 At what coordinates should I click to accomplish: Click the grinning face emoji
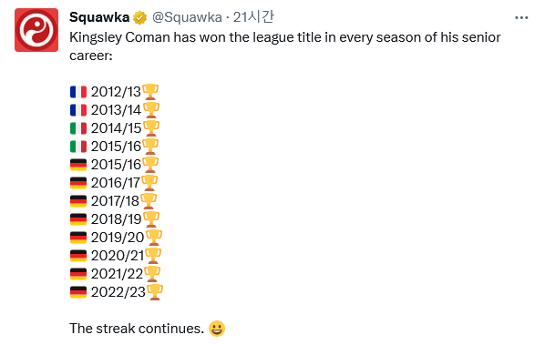[x=217, y=329]
